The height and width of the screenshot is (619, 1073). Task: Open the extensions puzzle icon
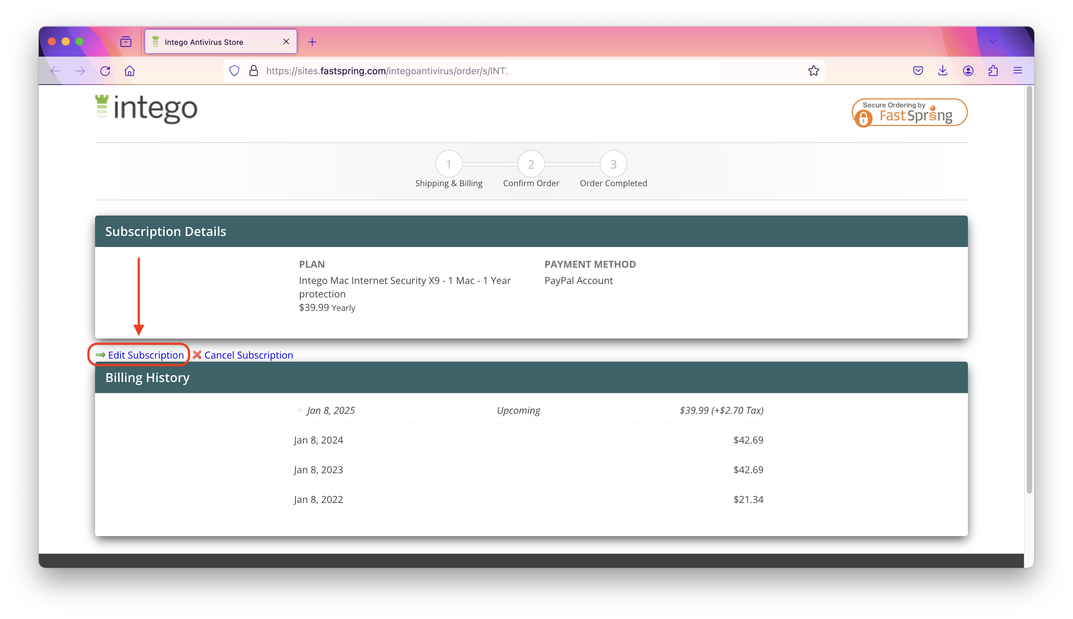993,70
